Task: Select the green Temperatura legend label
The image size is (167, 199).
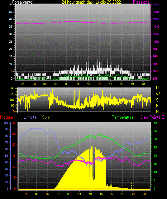Action: [123, 117]
